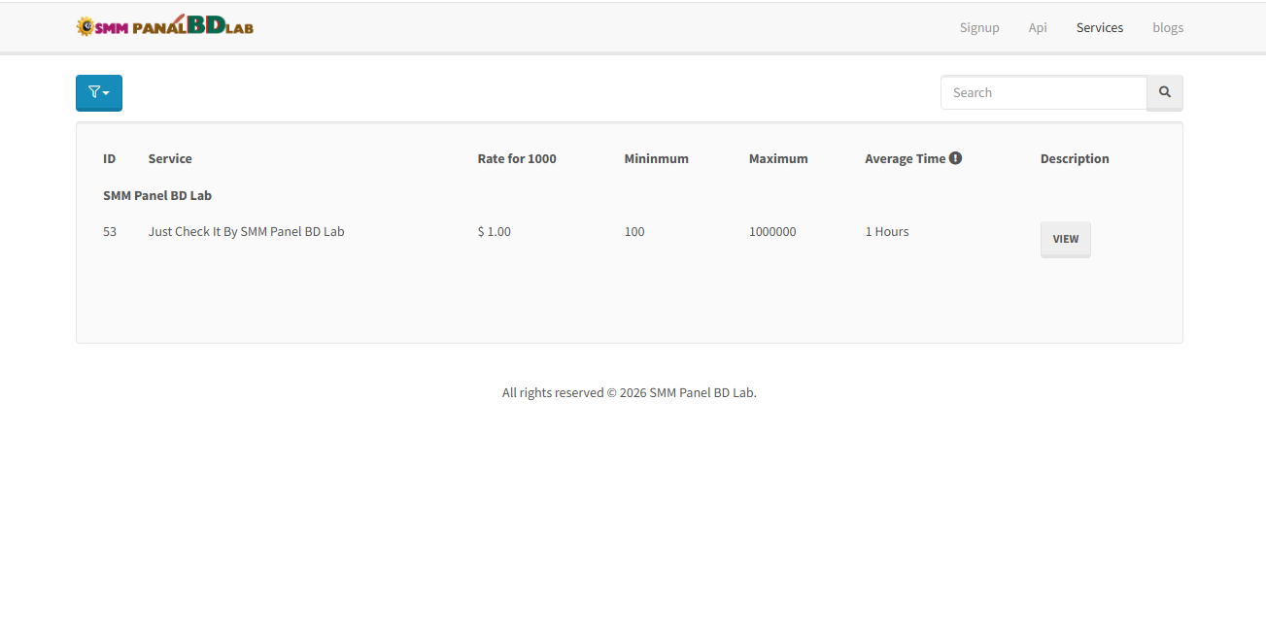Go to the Api navigation link
1266x634 pixels.
pyautogui.click(x=1038, y=27)
